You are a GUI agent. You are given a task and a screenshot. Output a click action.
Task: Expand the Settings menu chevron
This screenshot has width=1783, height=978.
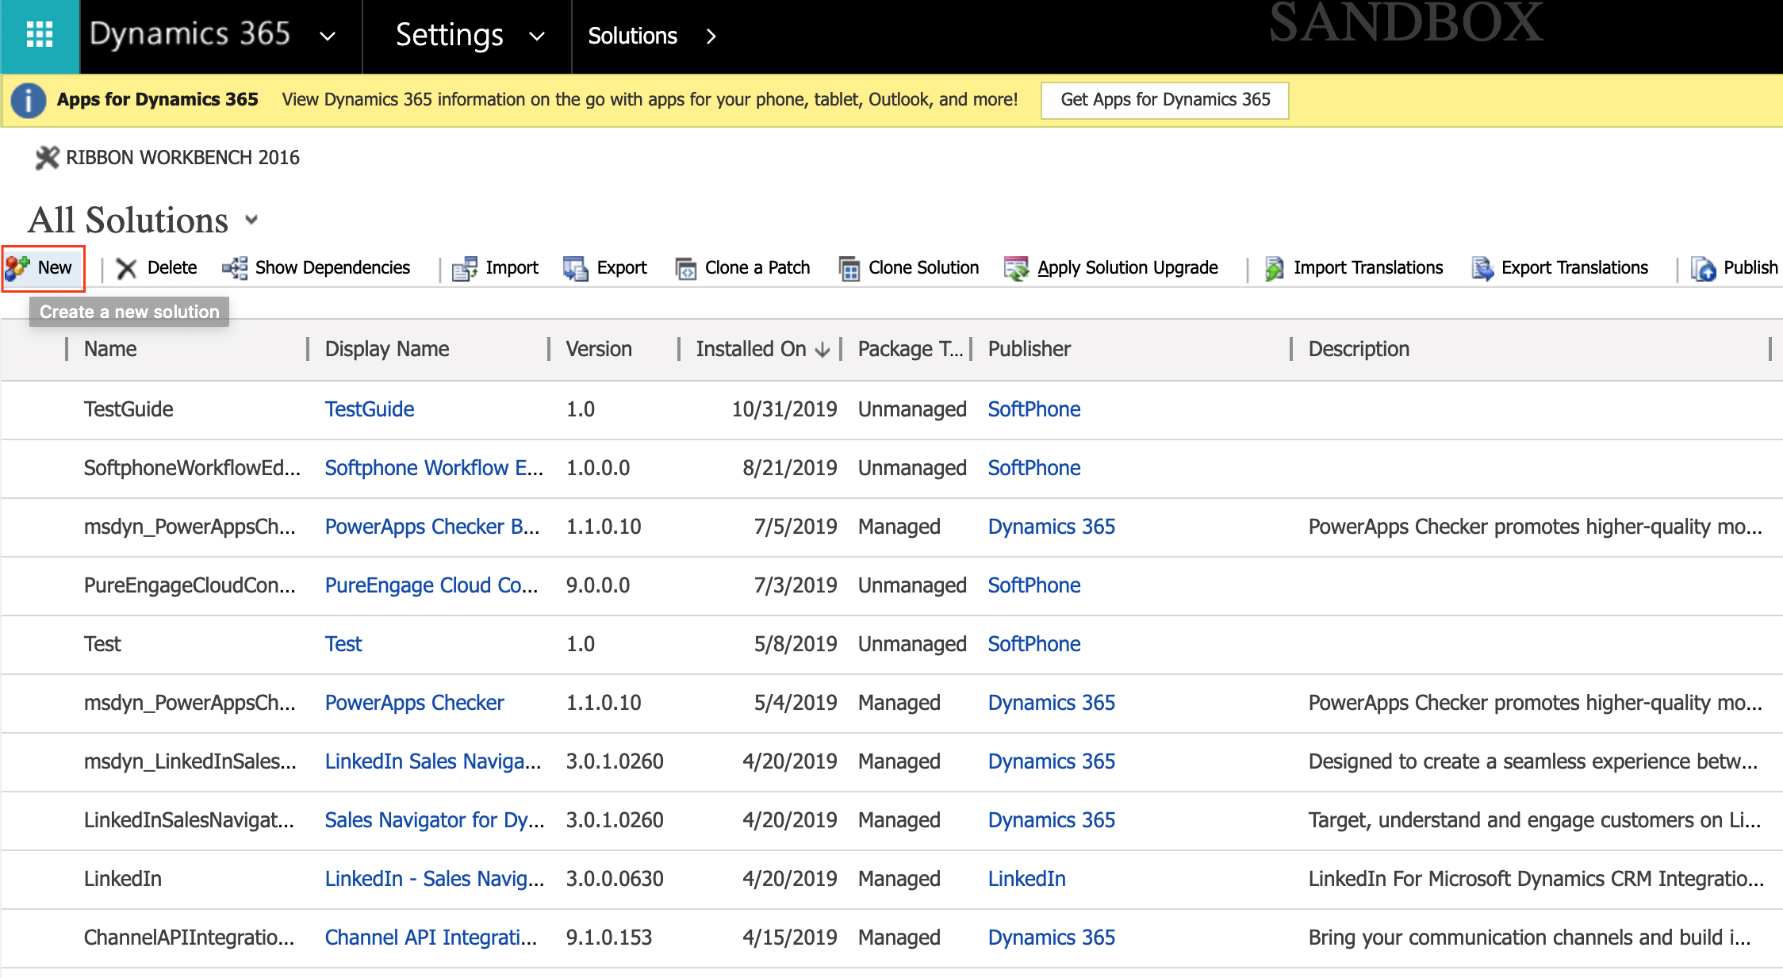pyautogui.click(x=537, y=36)
